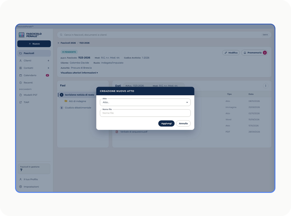Screen dimensions: 291x216
Task: Click the Immagine type cell
Action: 231,107
